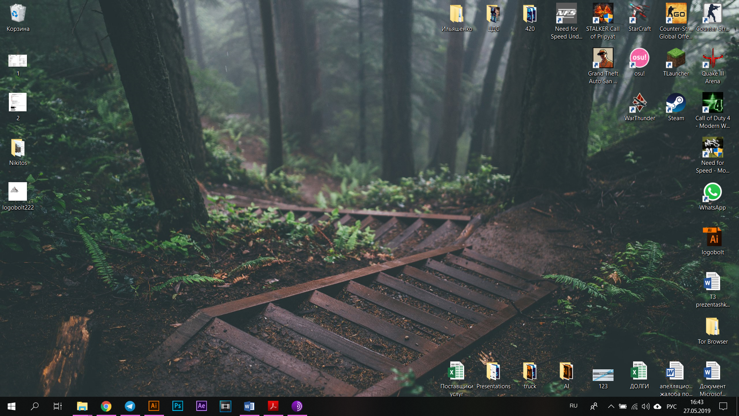Open Документ Microsoft Word file
Viewport: 739px width, 416px height.
click(x=712, y=379)
